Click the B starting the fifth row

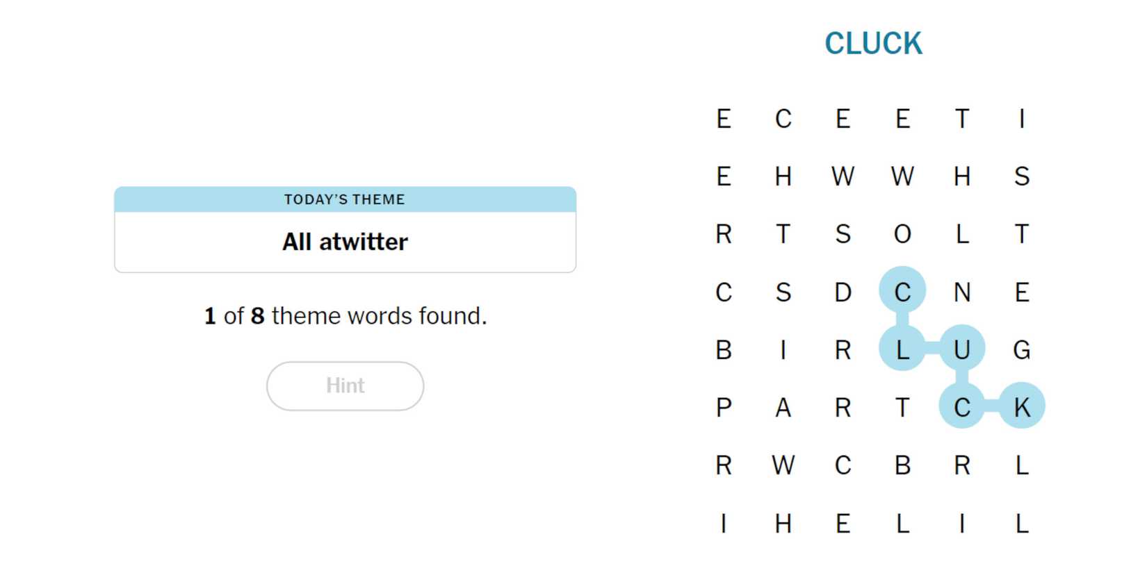click(x=724, y=350)
